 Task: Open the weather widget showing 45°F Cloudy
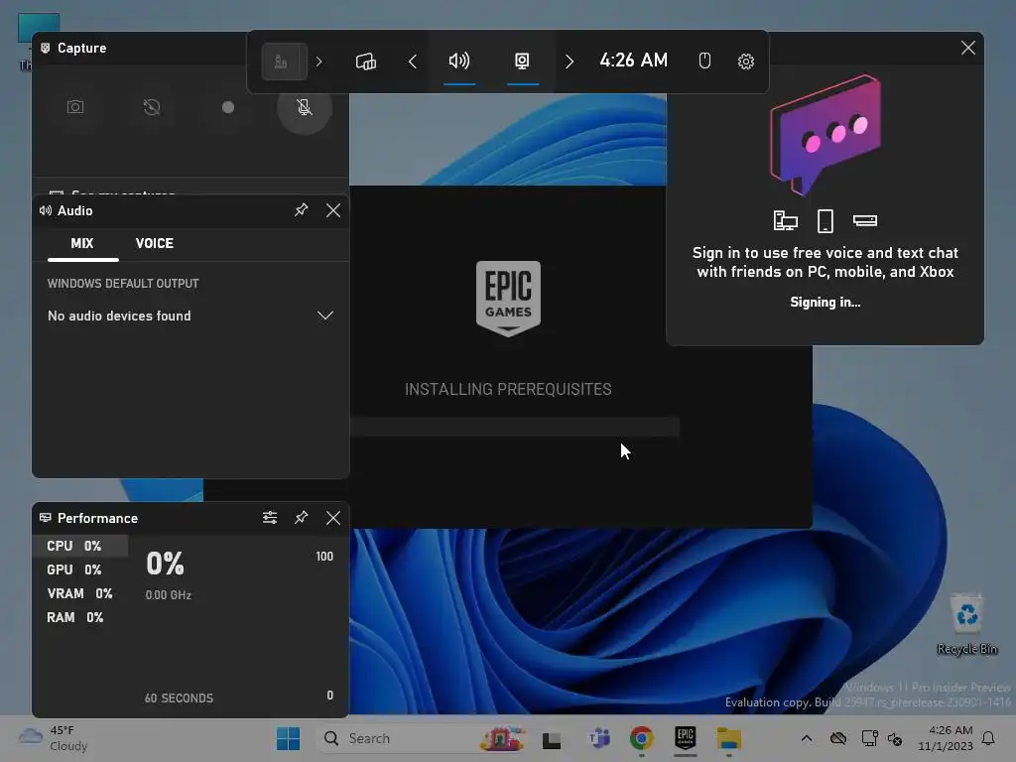tap(55, 738)
